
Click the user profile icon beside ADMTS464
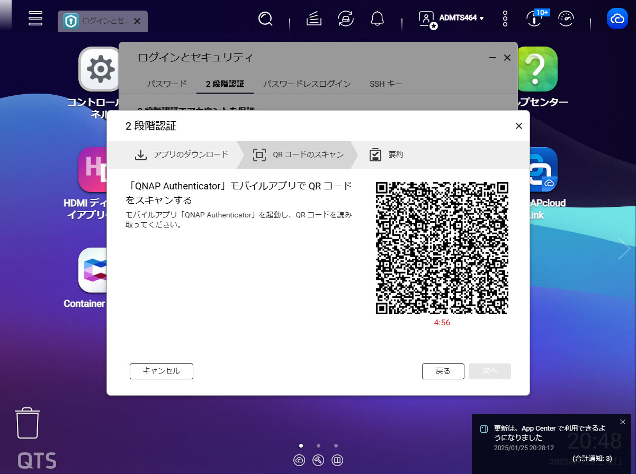(x=427, y=20)
